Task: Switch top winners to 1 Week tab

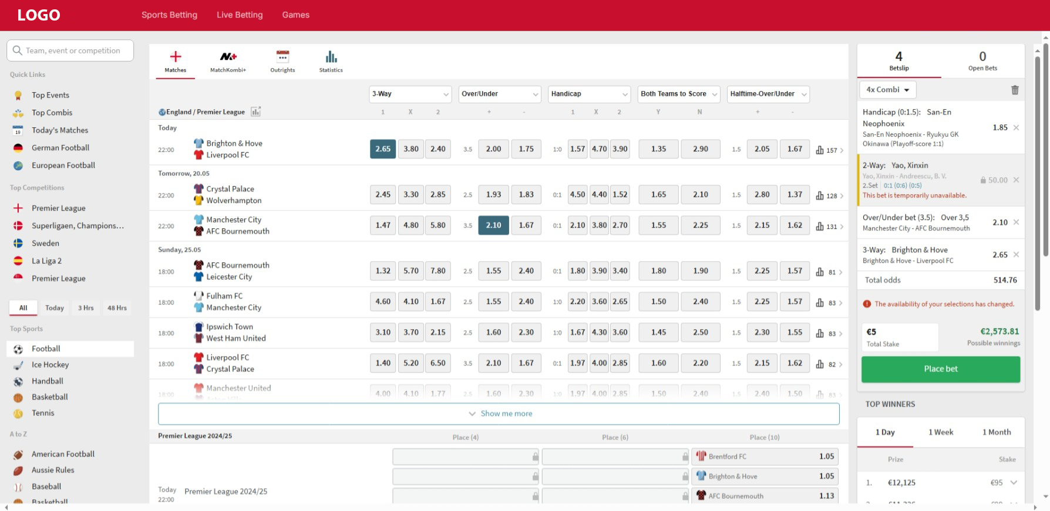Action: click(941, 432)
